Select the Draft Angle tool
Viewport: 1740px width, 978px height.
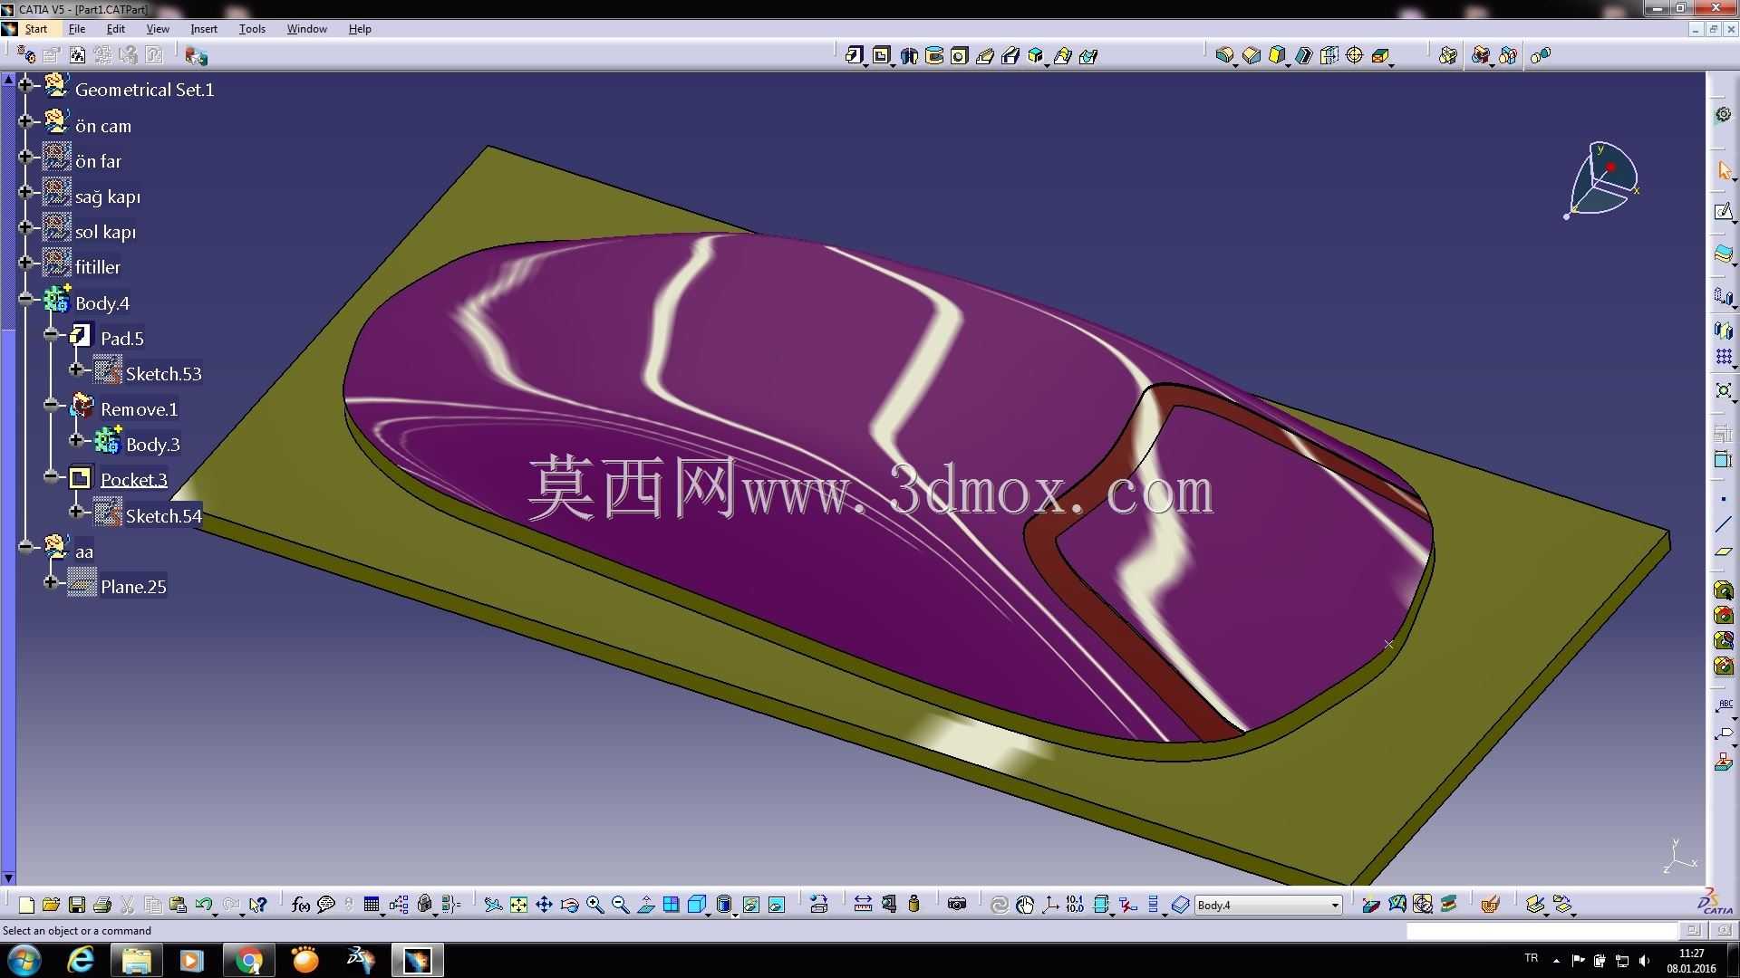pyautogui.click(x=1277, y=56)
